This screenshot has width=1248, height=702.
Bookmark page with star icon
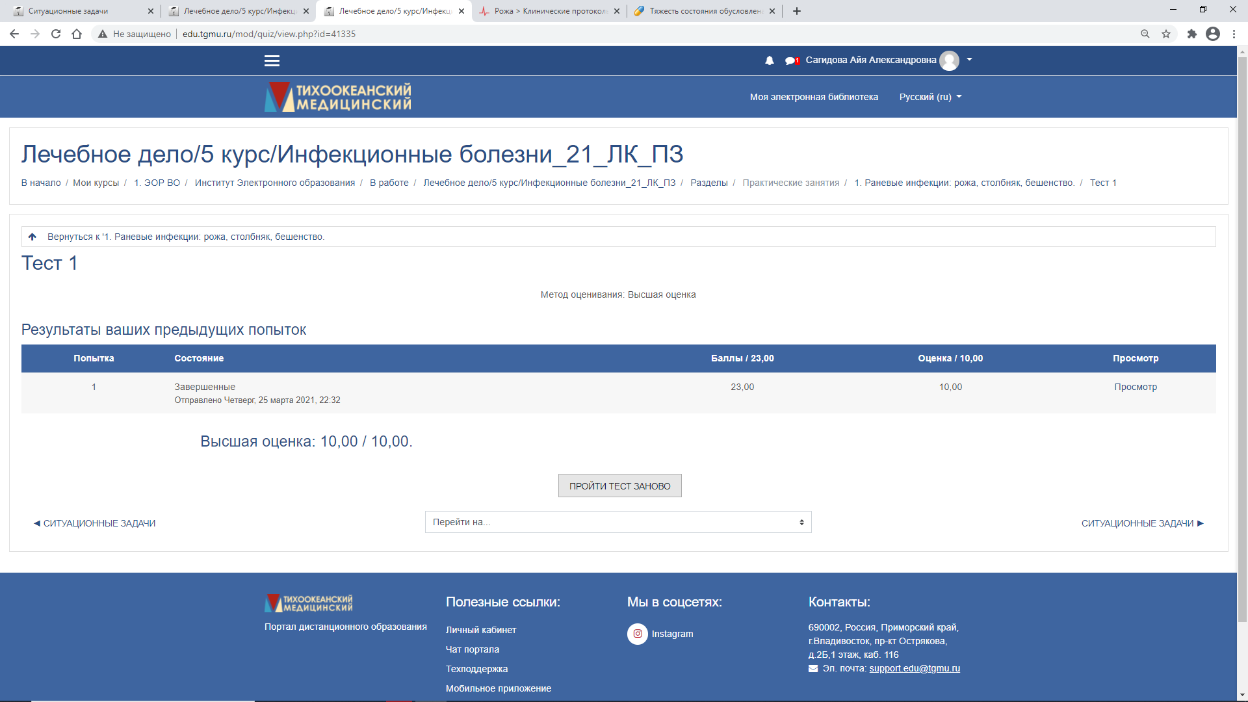1166,34
